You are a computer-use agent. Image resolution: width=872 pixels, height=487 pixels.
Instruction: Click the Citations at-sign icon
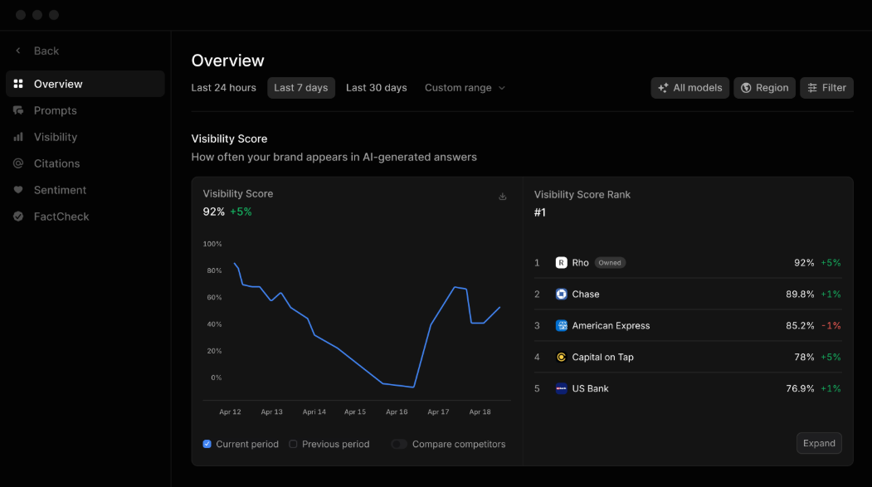click(x=18, y=163)
